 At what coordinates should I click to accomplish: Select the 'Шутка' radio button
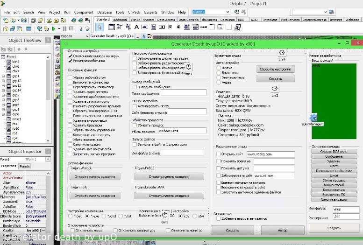point(219,68)
